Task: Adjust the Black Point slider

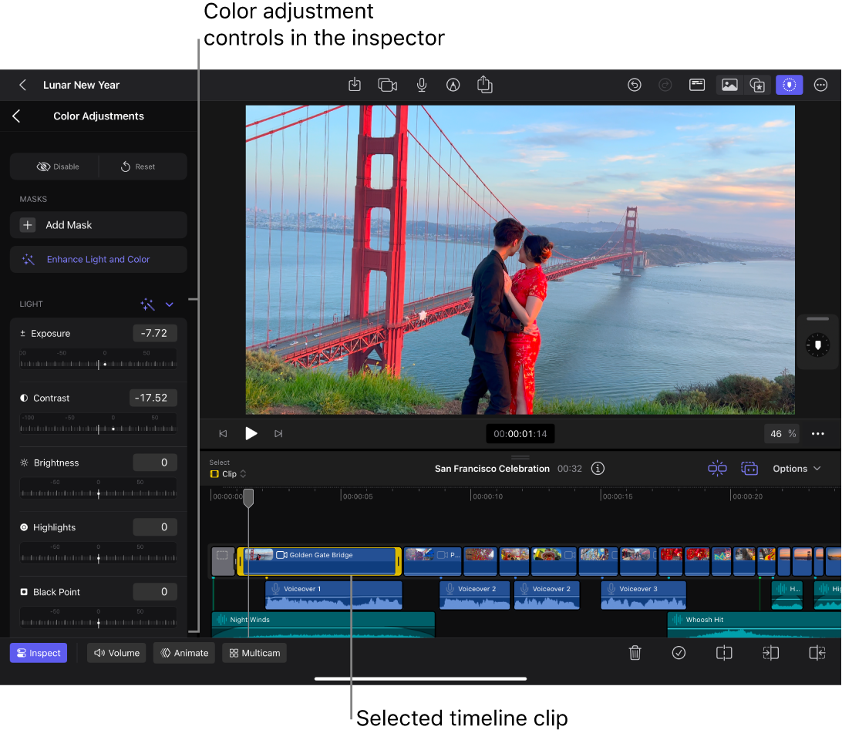Action: pos(98,618)
